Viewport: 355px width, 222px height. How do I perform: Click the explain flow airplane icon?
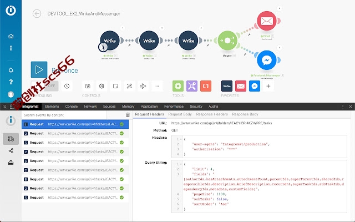click(143, 86)
